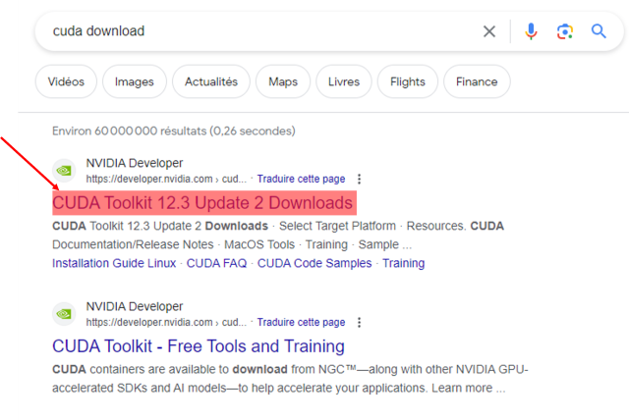Switch to the Livres filter tab
The height and width of the screenshot is (420, 629).
pos(344,81)
